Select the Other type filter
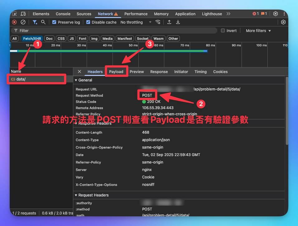Viewport: 298px width, 226px height. pyautogui.click(x=173, y=39)
